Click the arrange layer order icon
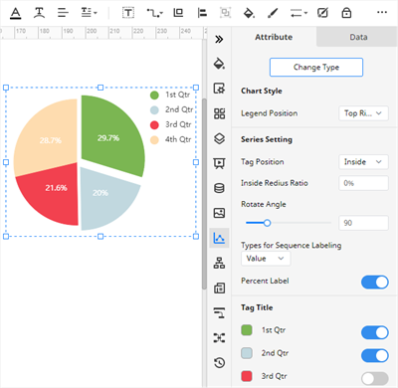Screen dimensions: 398x388 coord(178,13)
